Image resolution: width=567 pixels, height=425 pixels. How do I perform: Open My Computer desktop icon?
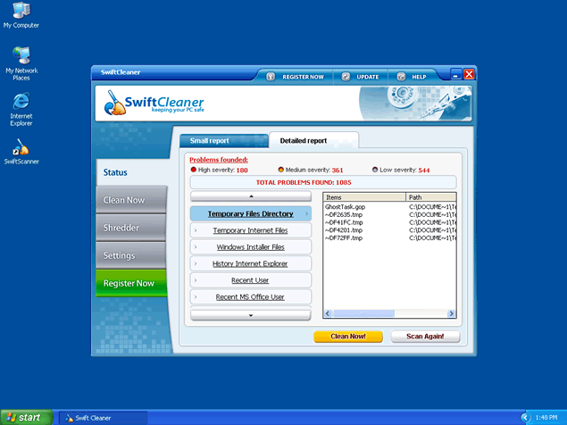(x=21, y=12)
